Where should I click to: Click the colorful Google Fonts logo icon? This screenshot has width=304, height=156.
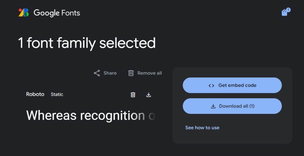coord(24,12)
